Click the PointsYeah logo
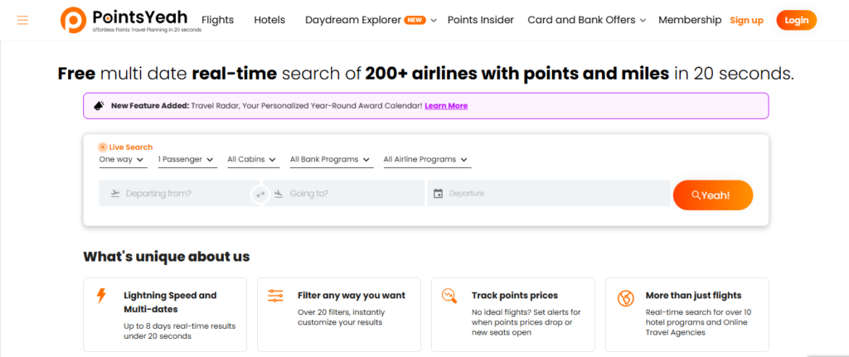Viewport: 849px width, 357px height. [125, 20]
